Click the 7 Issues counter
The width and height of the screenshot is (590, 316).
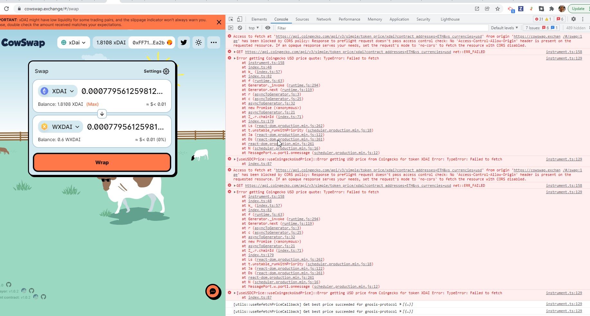coord(541,28)
